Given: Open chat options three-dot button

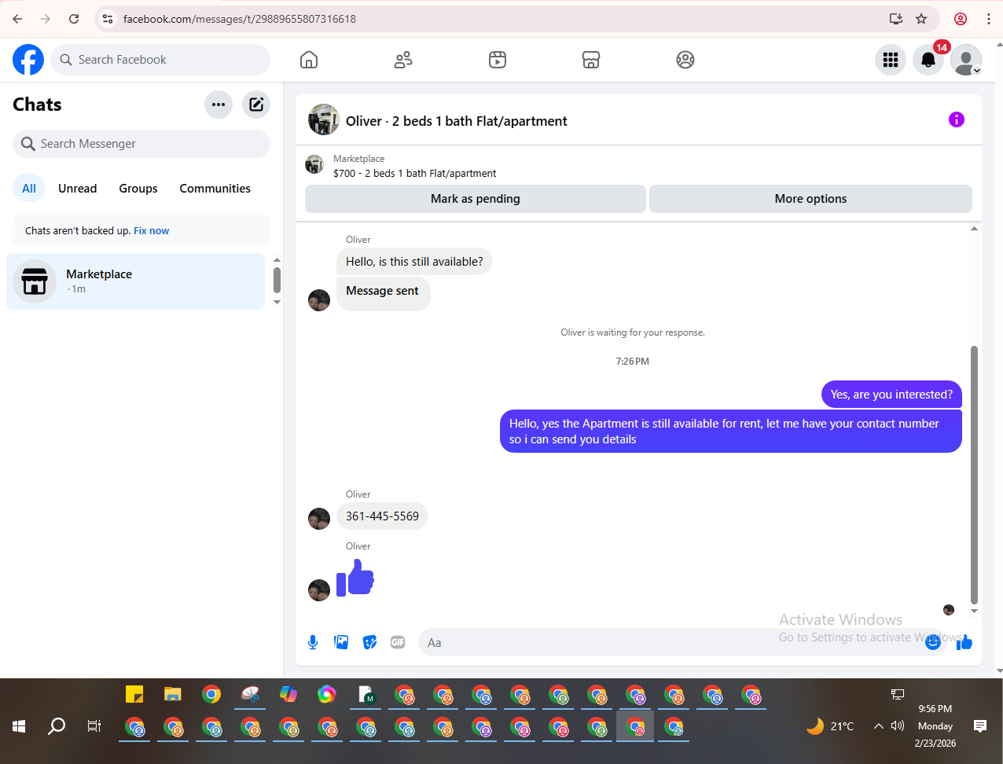Looking at the screenshot, I should (219, 105).
